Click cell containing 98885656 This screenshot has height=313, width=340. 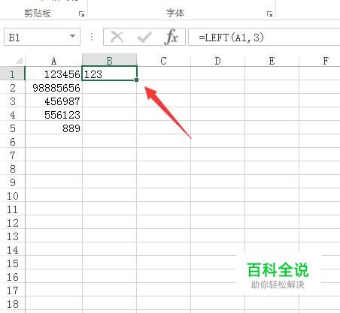(53, 87)
